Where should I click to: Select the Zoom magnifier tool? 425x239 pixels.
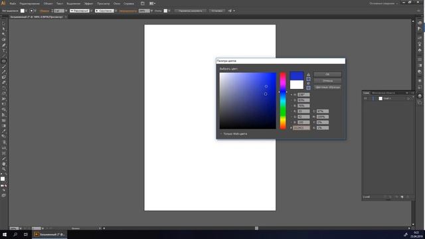(x=3, y=169)
